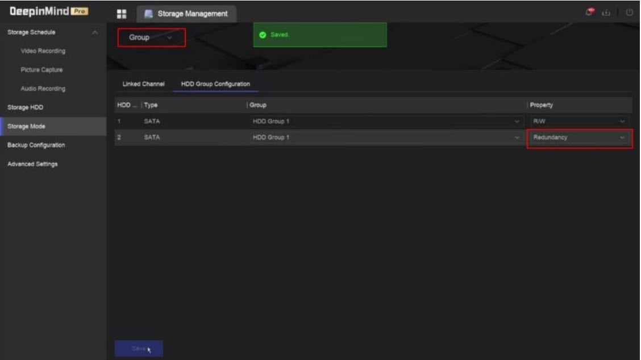Click the Save button
Image resolution: width=641 pixels, height=360 pixels.
pos(139,349)
